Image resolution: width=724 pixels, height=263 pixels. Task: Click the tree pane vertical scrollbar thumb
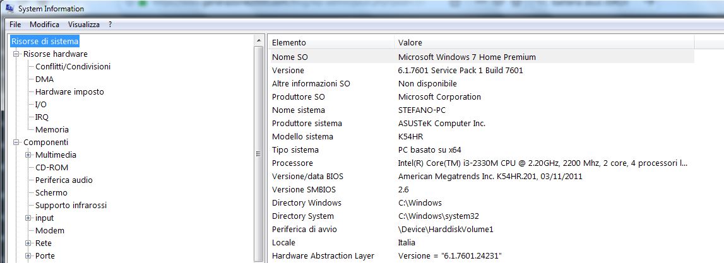point(259,154)
